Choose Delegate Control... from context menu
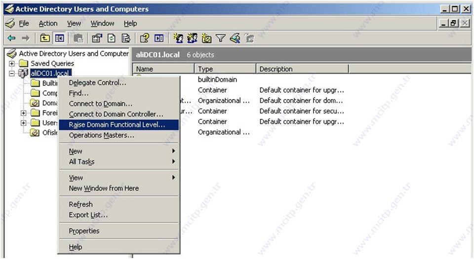 (119, 82)
